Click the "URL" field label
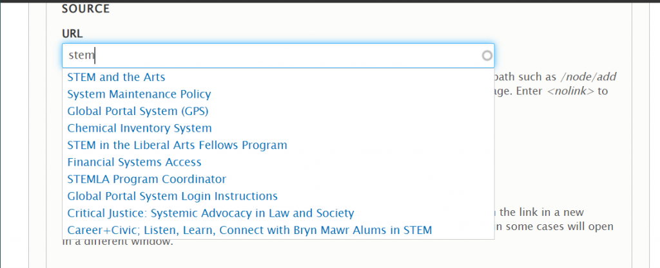Screen dimensions: 660x268 [x=72, y=33]
